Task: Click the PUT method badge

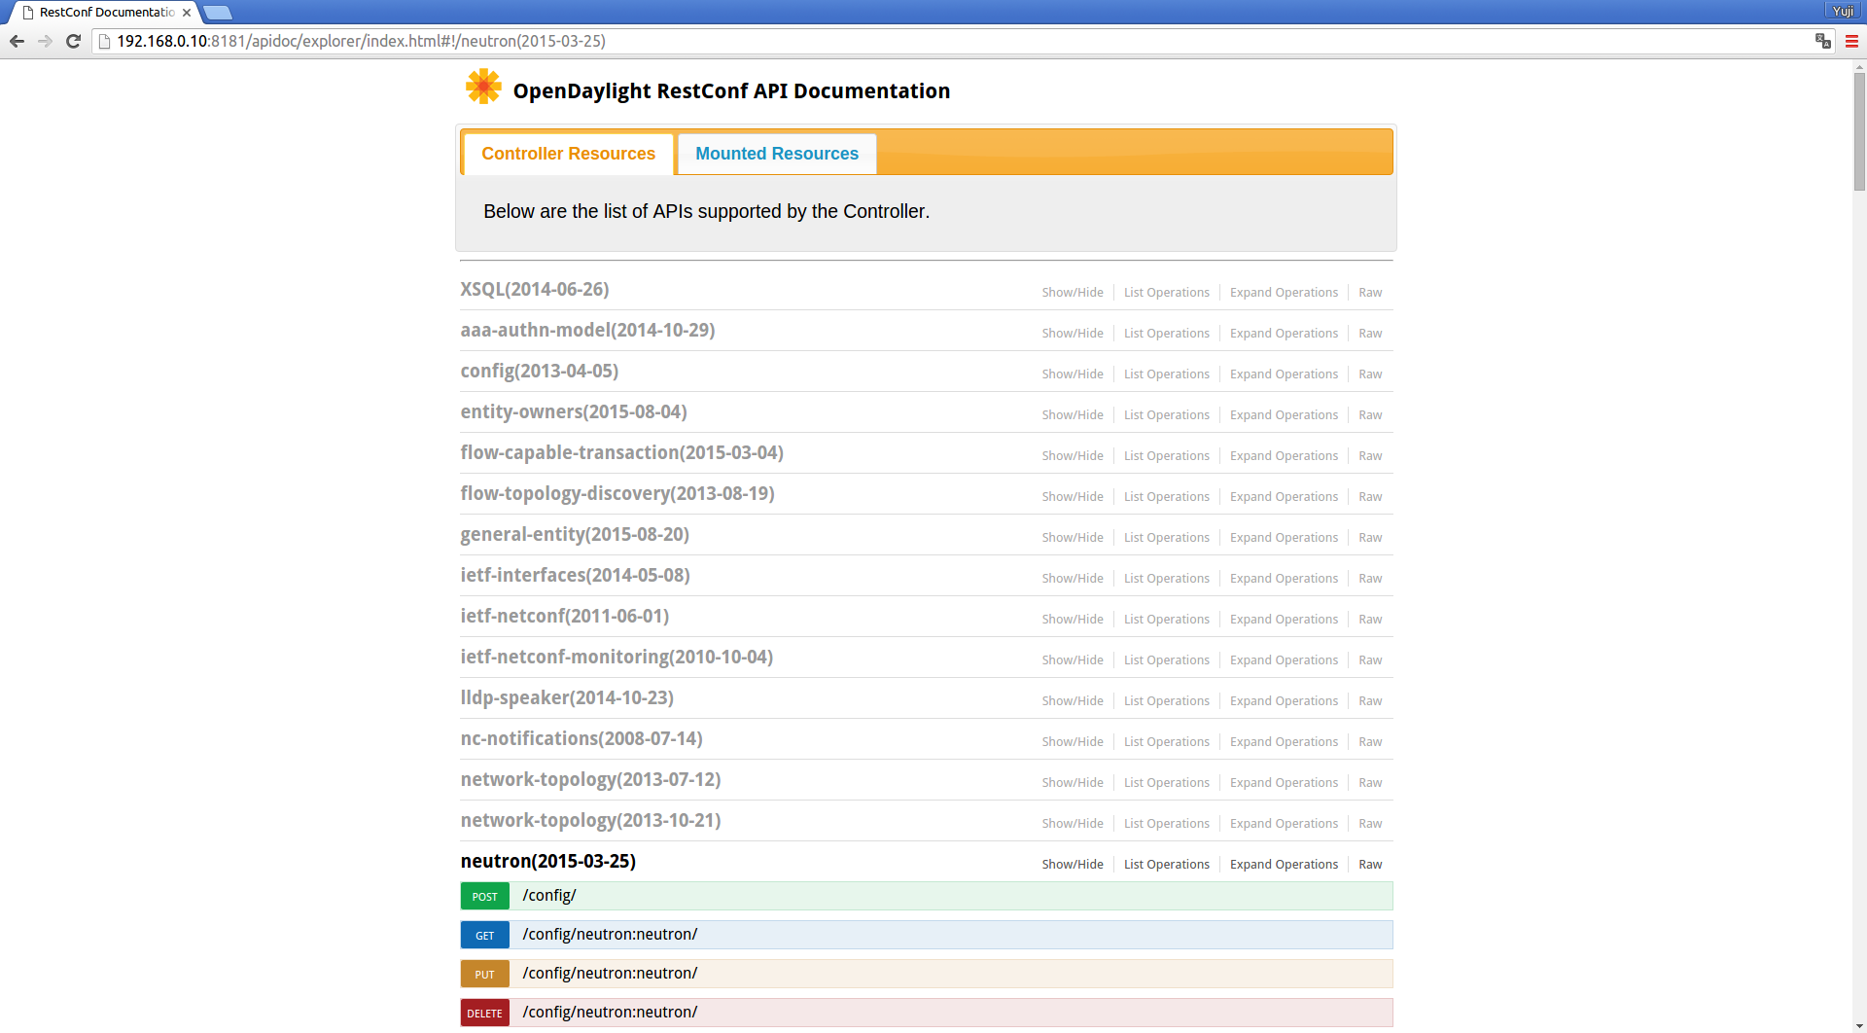Action: pyautogui.click(x=485, y=974)
